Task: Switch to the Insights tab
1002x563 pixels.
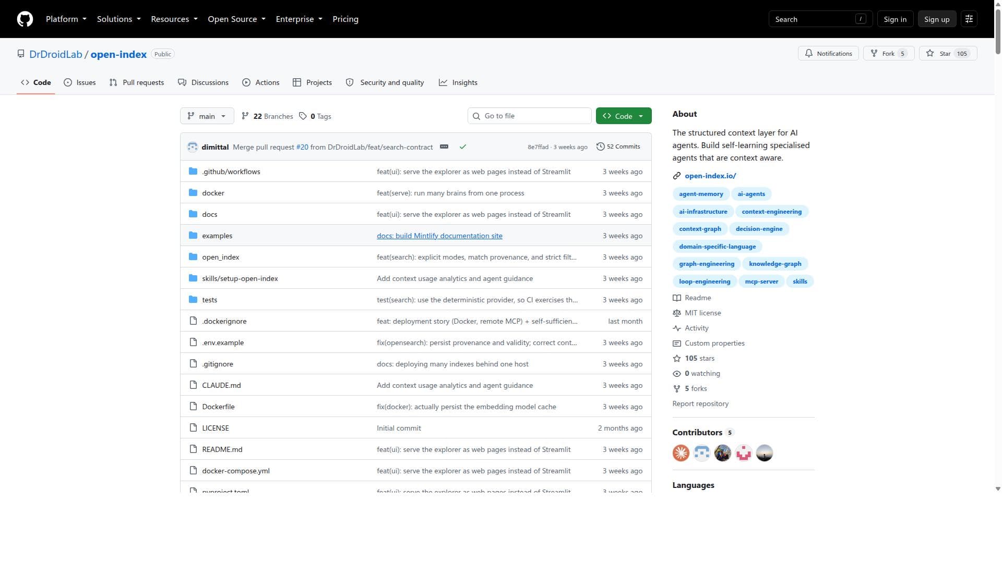Action: tap(458, 83)
